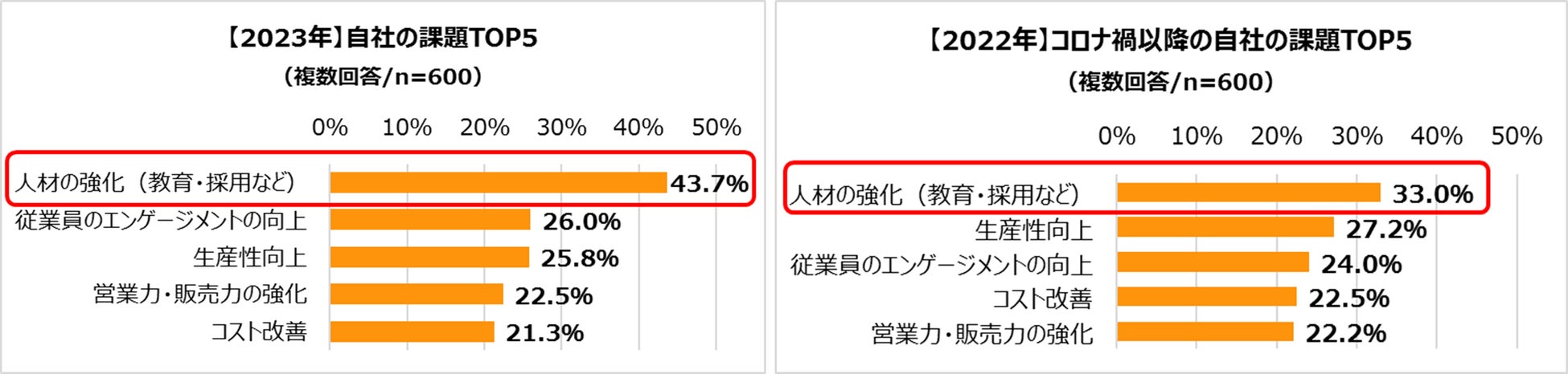Click the 50% axis label in 2023 chart
Image resolution: width=1568 pixels, height=374 pixels.
coord(716,128)
